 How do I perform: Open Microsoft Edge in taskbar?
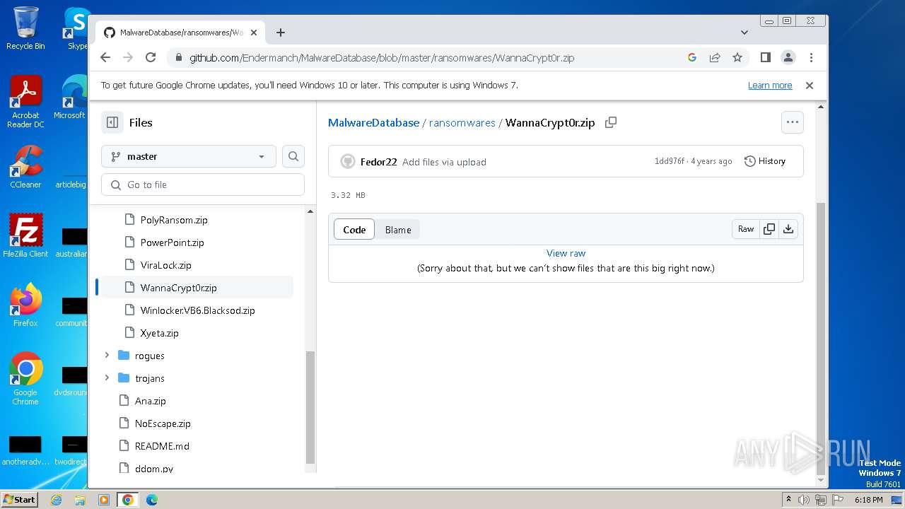(151, 500)
